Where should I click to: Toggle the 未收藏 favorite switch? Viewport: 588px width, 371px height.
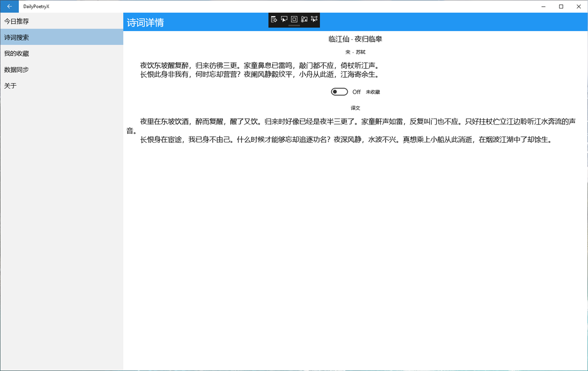[339, 91]
